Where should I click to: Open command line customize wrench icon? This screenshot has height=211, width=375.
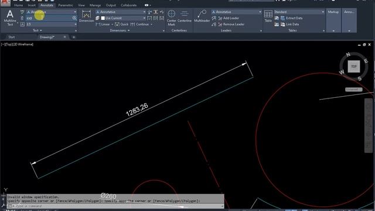pyautogui.click(x=3, y=206)
